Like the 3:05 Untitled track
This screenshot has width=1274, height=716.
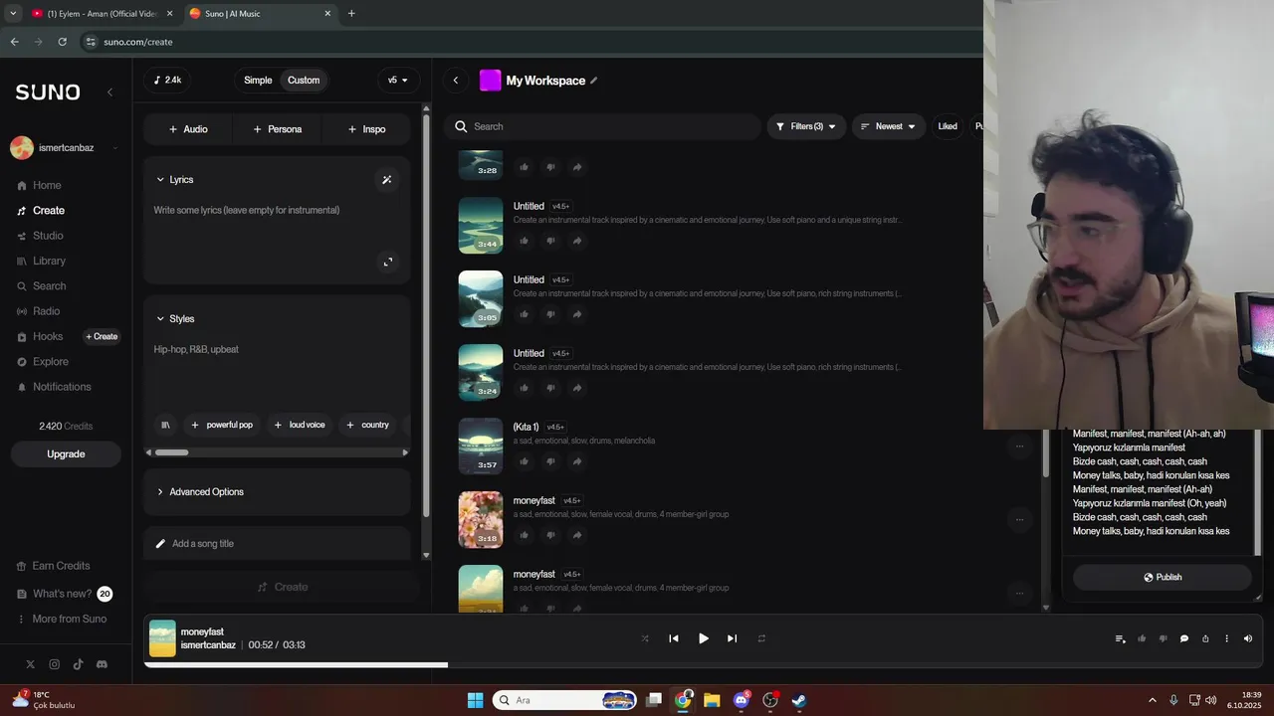click(525, 314)
